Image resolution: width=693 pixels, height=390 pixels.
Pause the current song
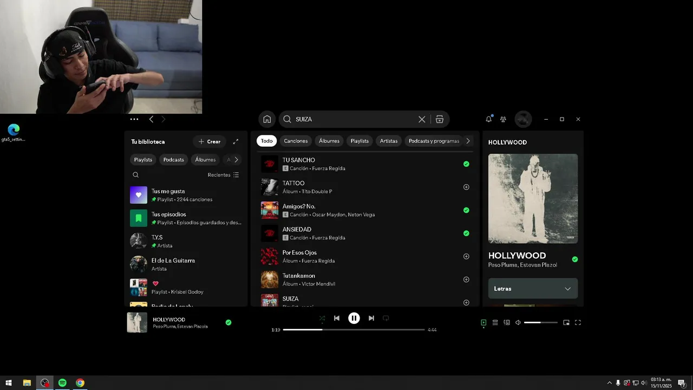point(354,318)
